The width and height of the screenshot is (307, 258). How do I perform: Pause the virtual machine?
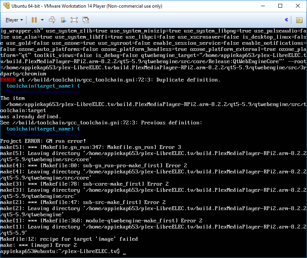tap(34, 20)
